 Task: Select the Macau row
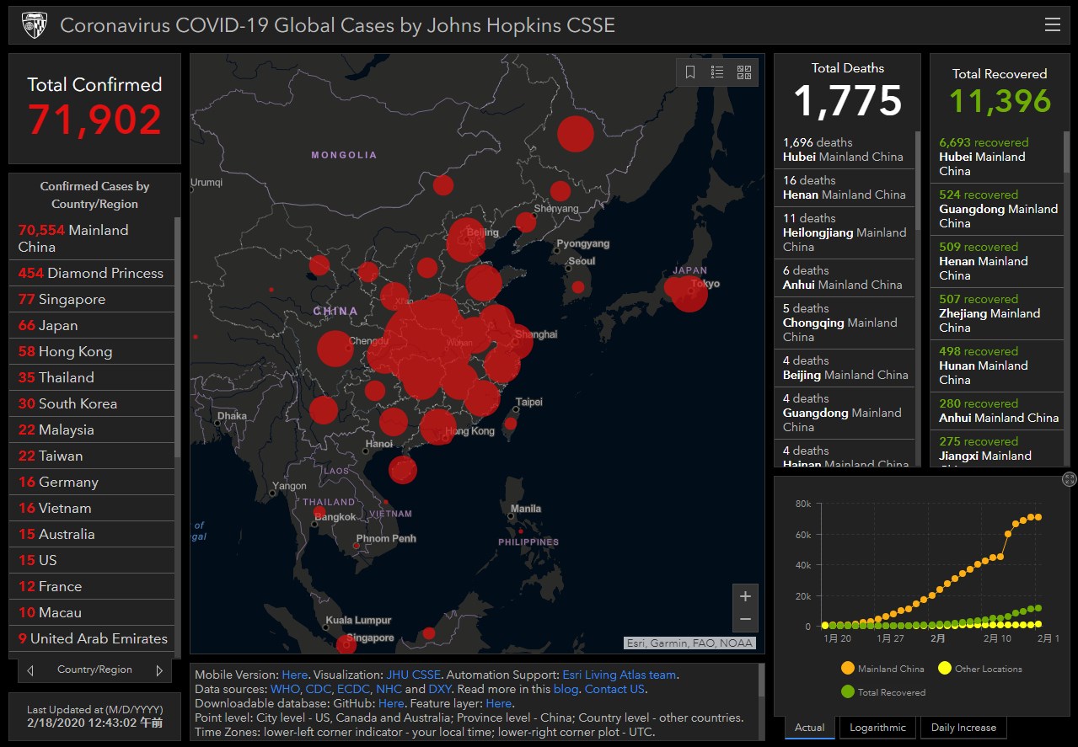pos(92,612)
